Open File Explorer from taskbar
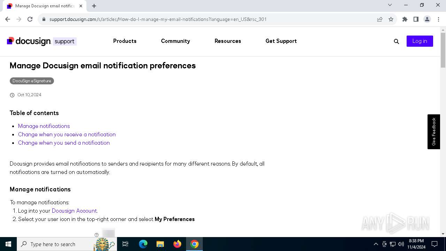This screenshot has width=446, height=251. (160, 244)
